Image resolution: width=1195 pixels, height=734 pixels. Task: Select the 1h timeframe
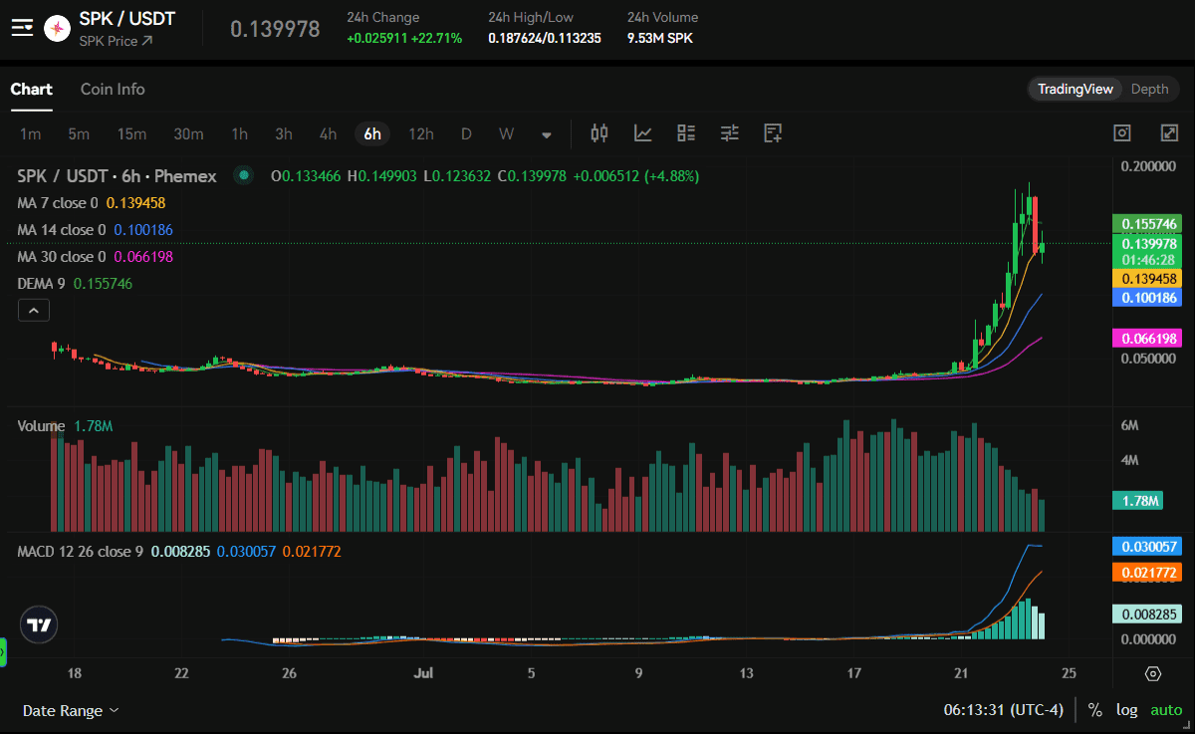pos(239,133)
